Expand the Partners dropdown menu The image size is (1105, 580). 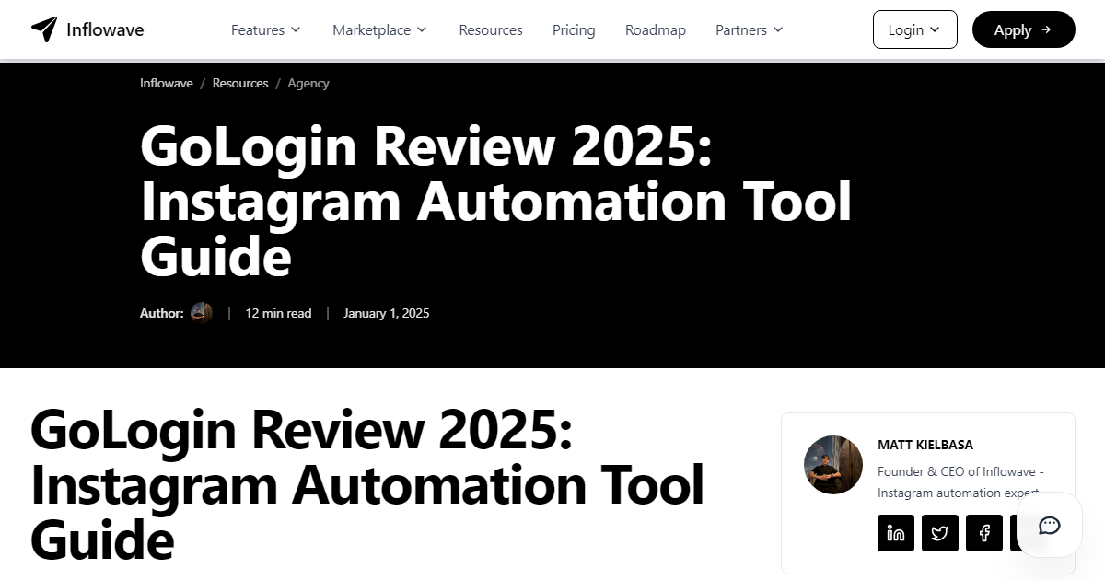(750, 30)
